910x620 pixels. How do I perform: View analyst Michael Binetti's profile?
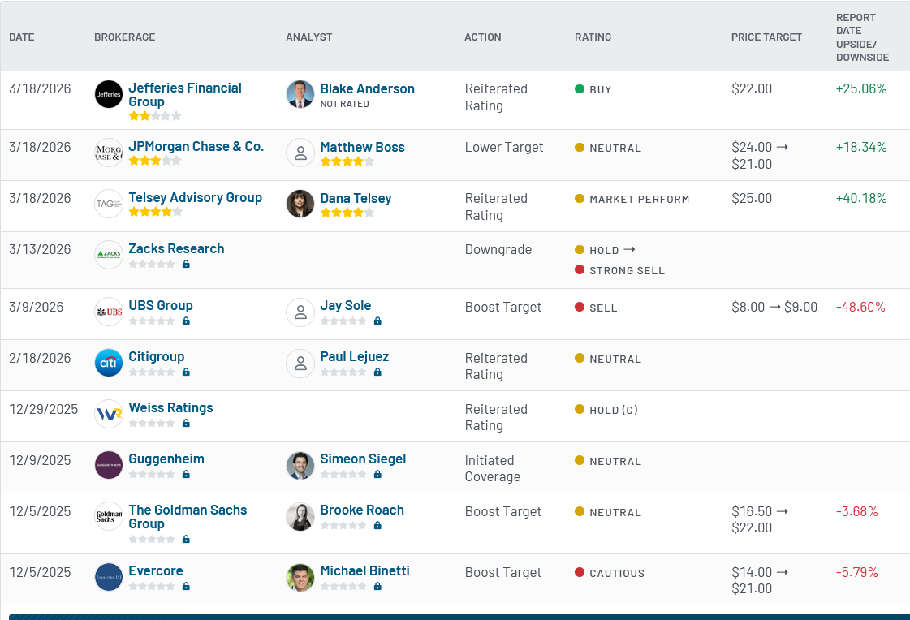(365, 570)
